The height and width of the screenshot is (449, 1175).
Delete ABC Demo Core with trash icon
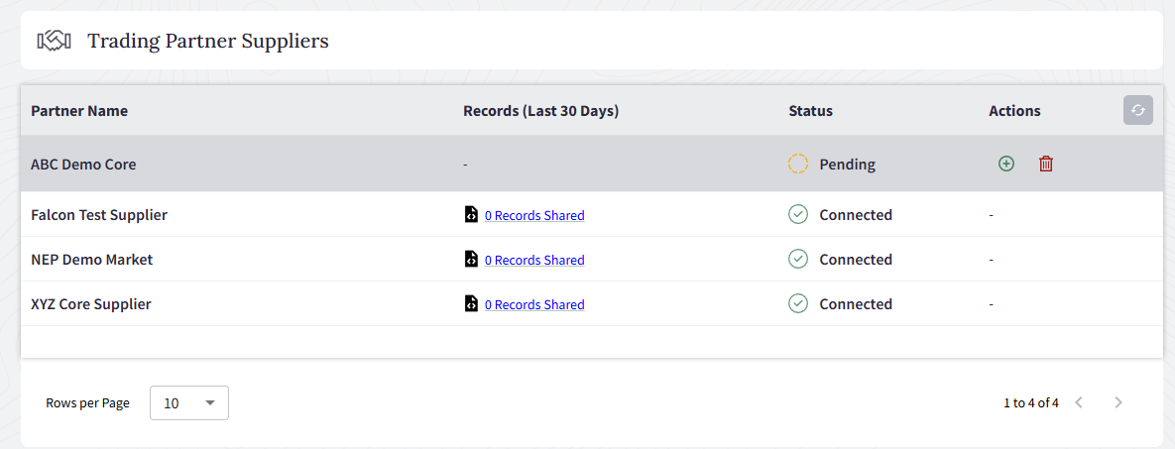point(1046,164)
